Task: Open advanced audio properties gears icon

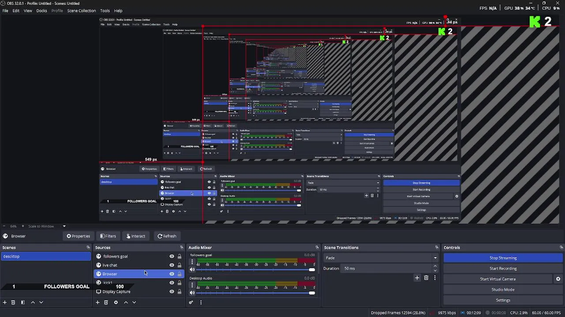Action: (191, 302)
